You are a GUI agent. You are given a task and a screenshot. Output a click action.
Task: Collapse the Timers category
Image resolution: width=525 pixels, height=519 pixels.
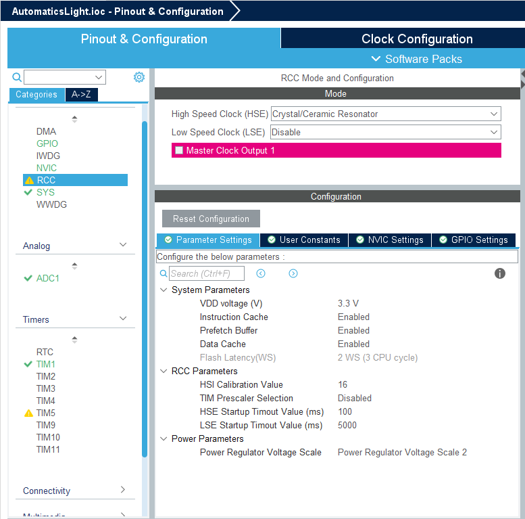tap(123, 319)
